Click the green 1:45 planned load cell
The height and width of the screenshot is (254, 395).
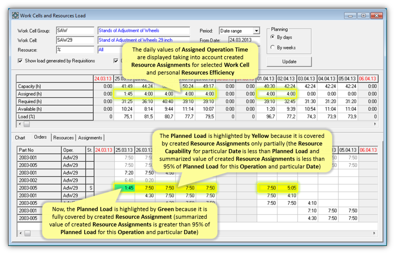(124, 188)
